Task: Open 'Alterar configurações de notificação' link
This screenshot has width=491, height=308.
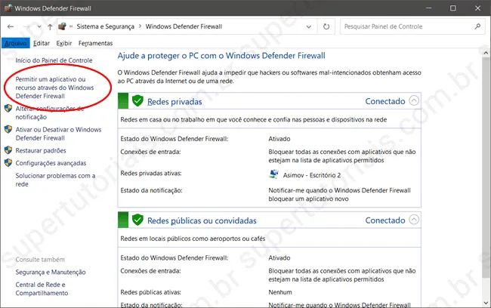Action: [49, 112]
